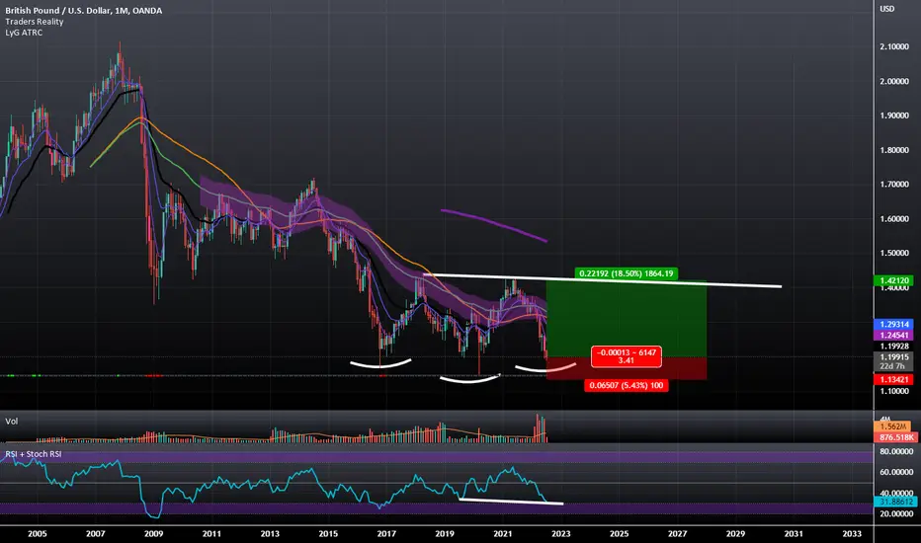The width and height of the screenshot is (921, 543).
Task: Click the red 1.13421 stop price tag
Action: [893, 379]
